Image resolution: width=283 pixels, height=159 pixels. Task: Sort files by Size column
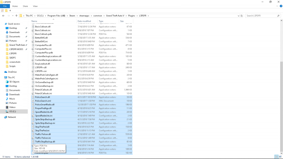coord(122,21)
